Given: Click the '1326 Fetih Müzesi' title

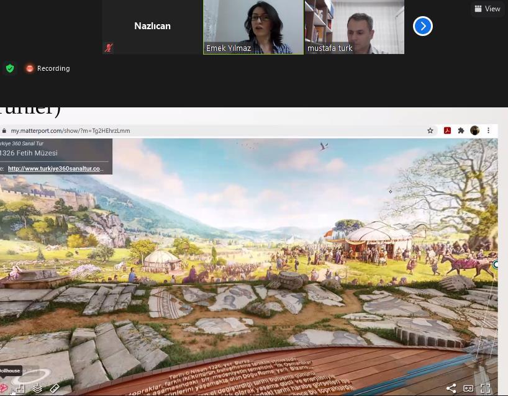Looking at the screenshot, I should point(29,153).
